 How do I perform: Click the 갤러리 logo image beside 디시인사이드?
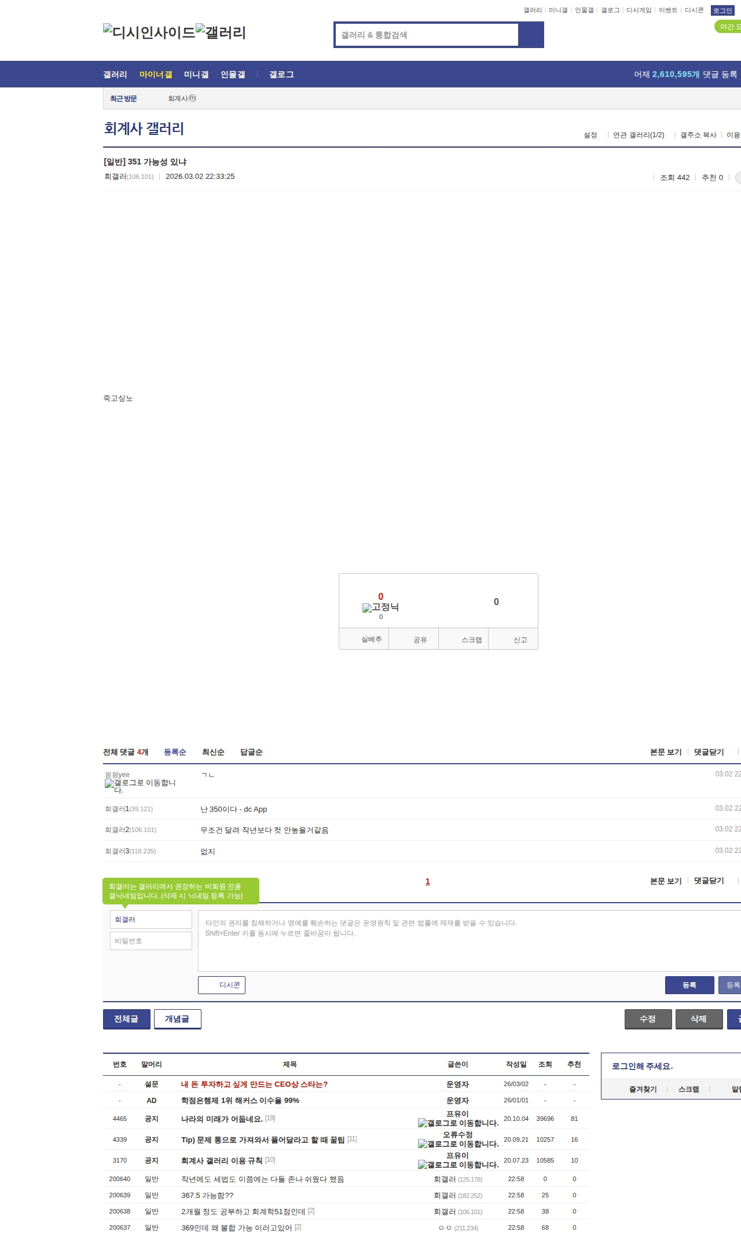point(221,32)
